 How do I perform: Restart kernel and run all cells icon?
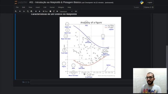pyautogui.click(x=57, y=11)
